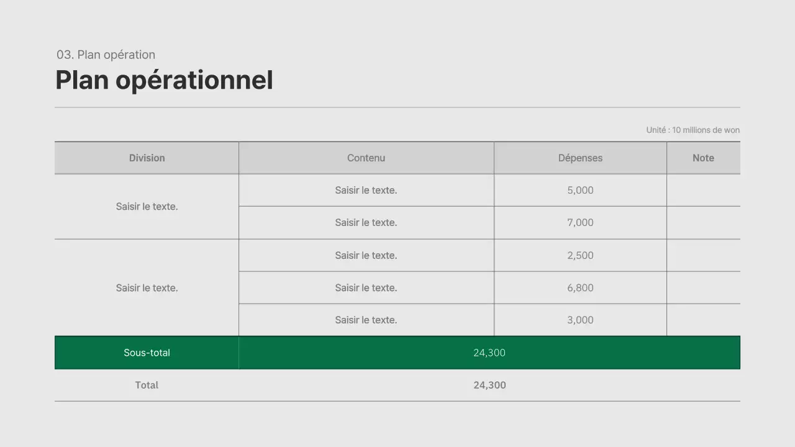Click the slide title Plan opérationnel
The image size is (795, 447).
(x=164, y=80)
